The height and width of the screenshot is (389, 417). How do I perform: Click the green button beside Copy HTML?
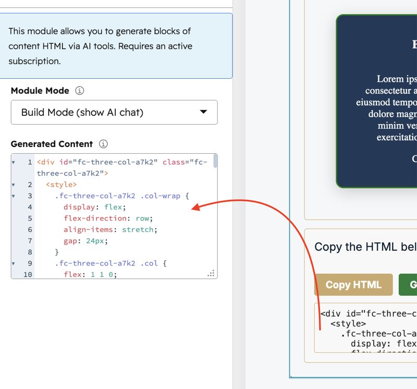[x=408, y=285]
